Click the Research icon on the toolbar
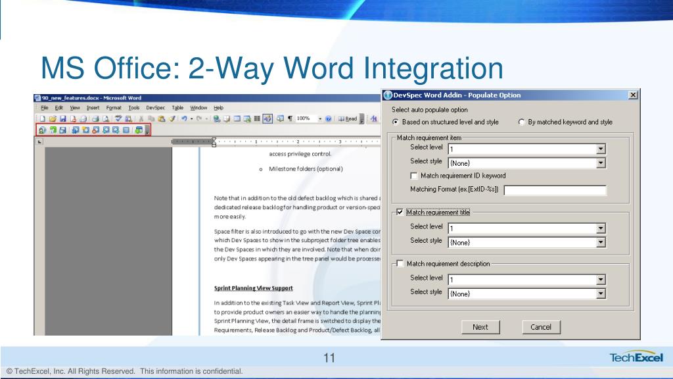673x379 pixels. 128,118
